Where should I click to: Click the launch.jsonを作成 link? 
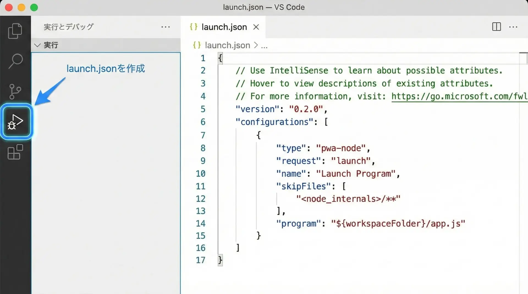[x=106, y=69]
